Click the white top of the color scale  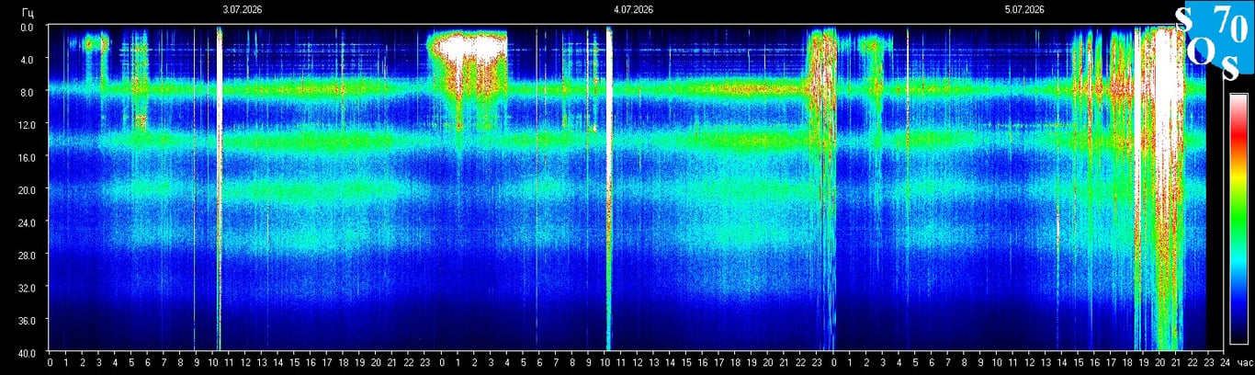(x=1238, y=98)
